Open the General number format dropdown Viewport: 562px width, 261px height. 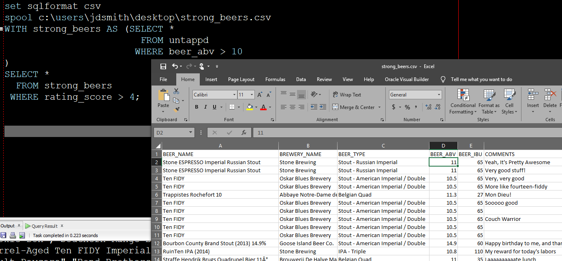pyautogui.click(x=439, y=95)
